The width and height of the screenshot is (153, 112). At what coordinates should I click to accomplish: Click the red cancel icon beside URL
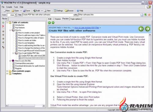pos(149,15)
